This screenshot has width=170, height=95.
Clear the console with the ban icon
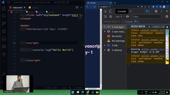click(110, 16)
